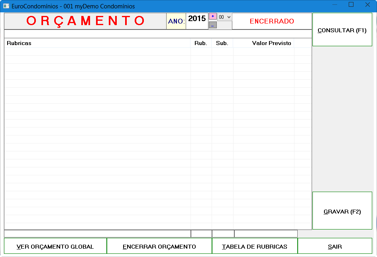Screen dimensions: 377x257
Task: Open the TABELA DE RUBRICAS
Action: [255, 246]
